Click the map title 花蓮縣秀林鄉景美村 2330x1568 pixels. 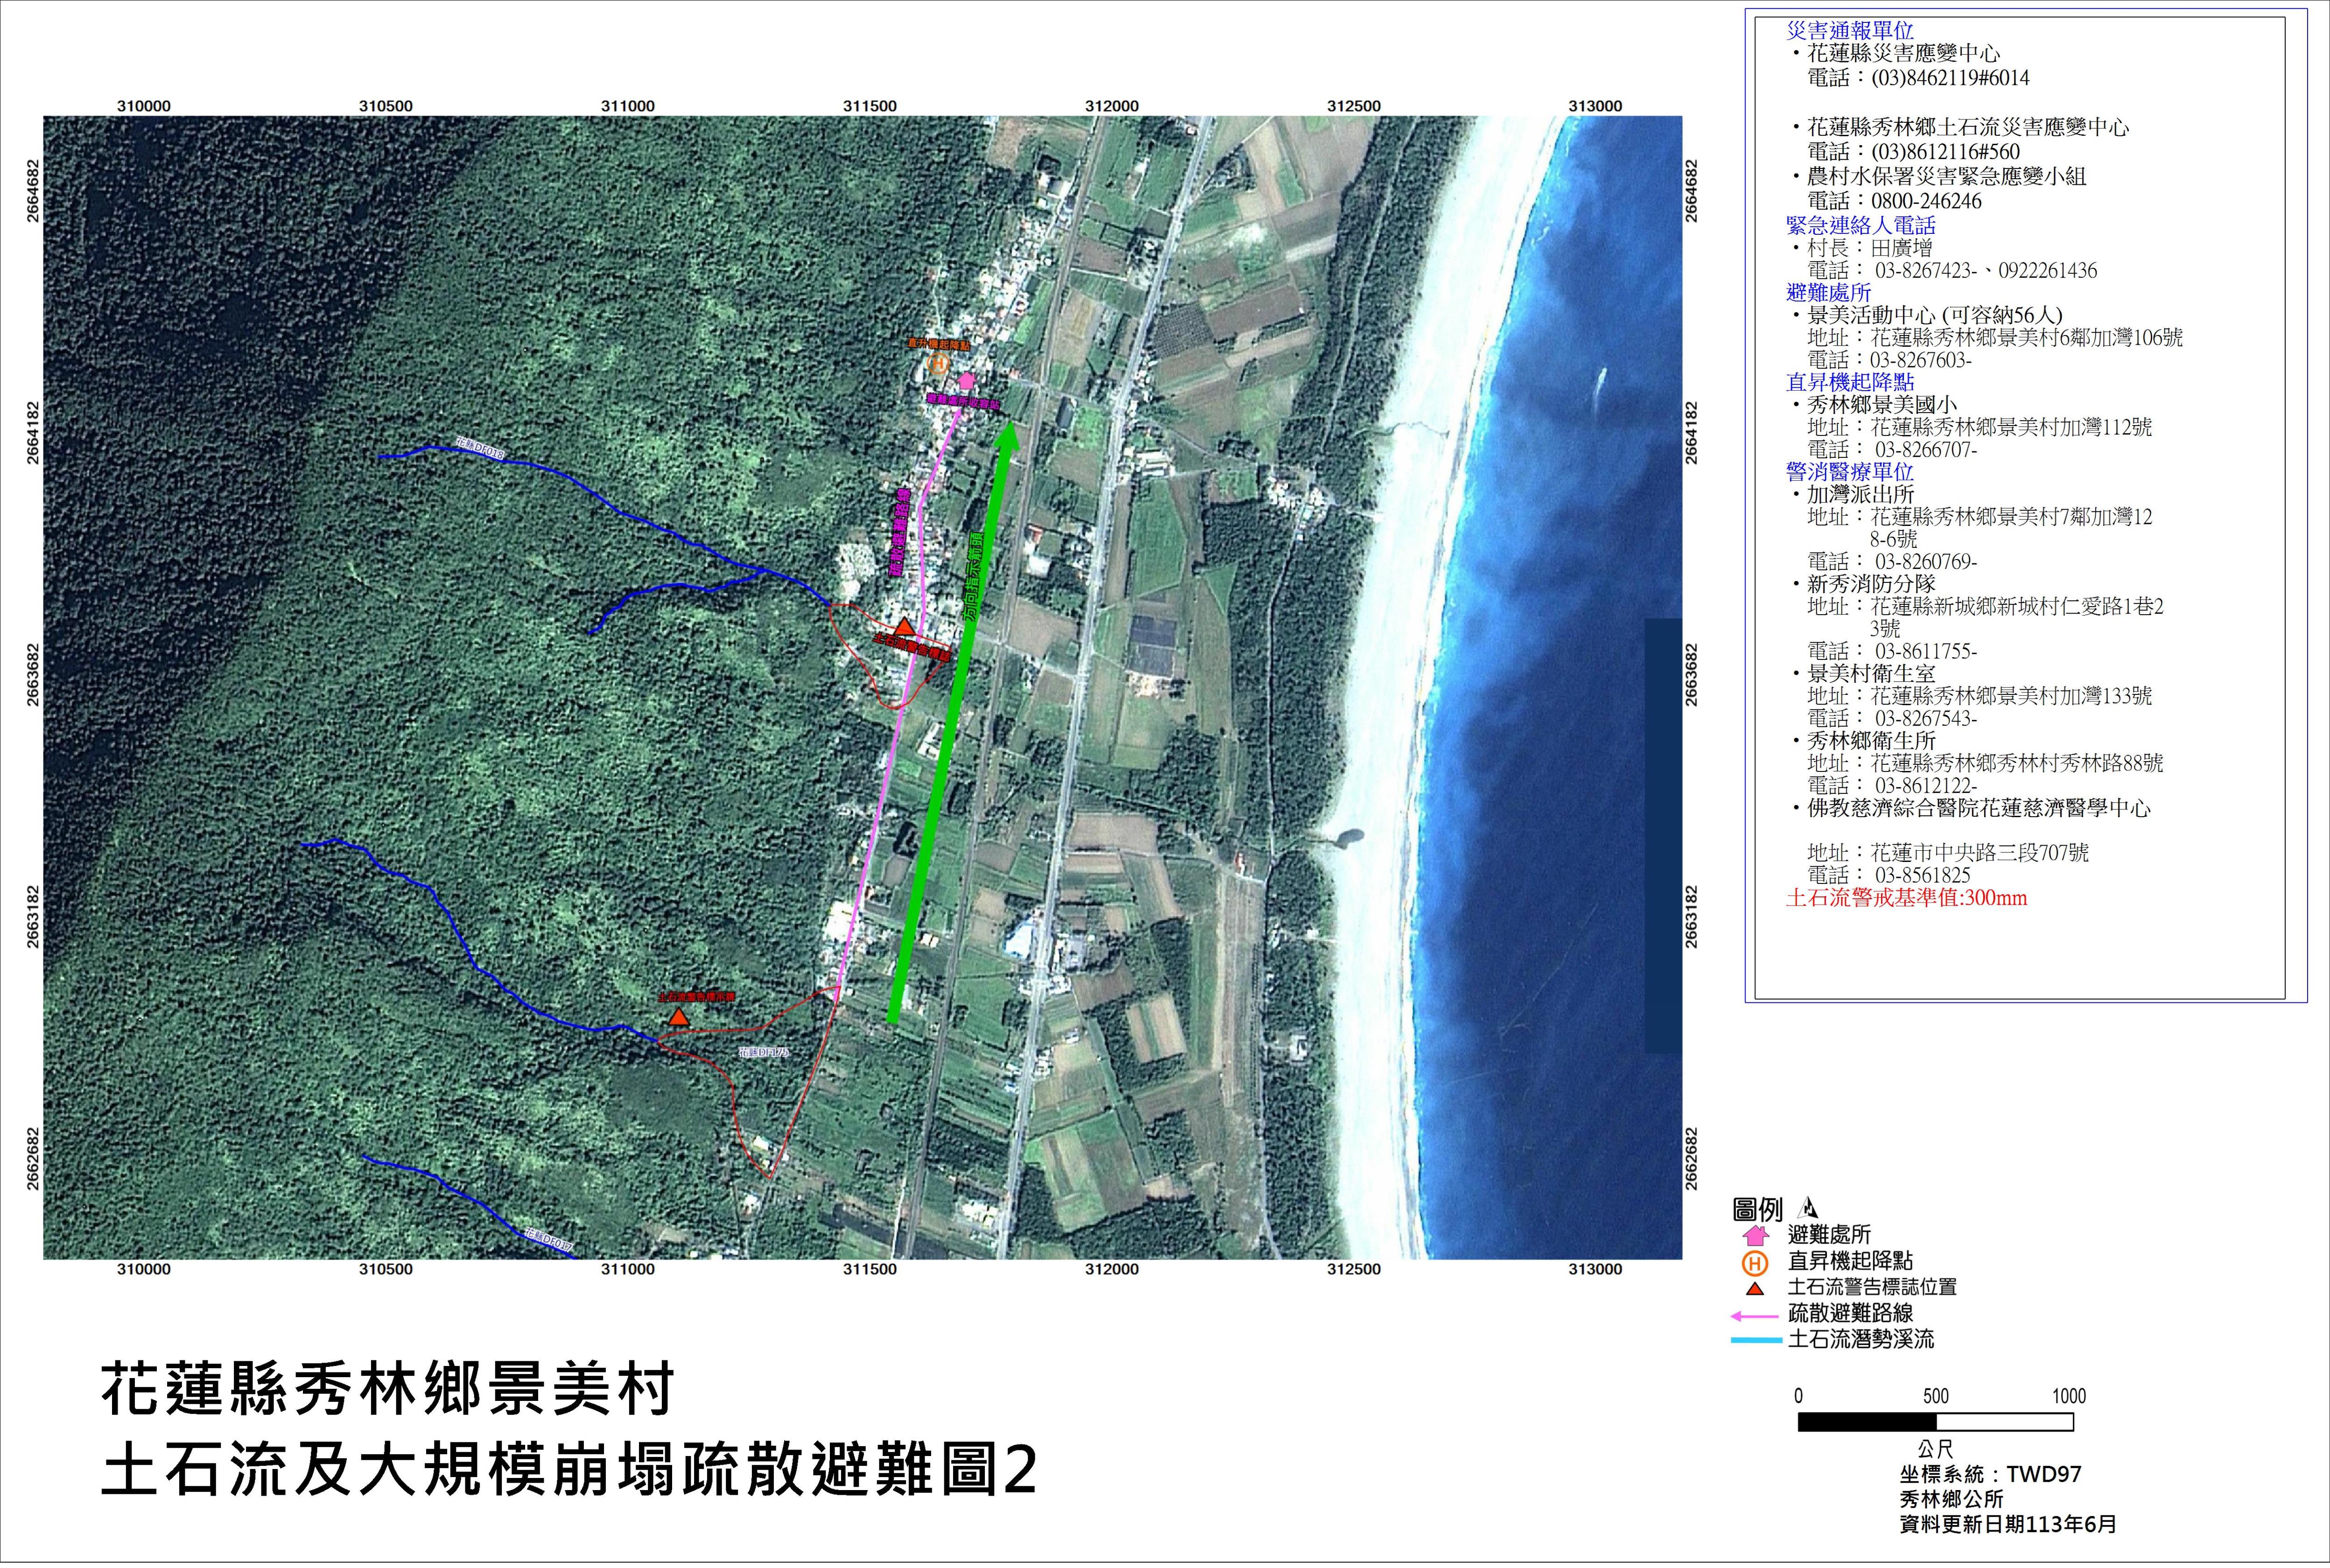[388, 1389]
